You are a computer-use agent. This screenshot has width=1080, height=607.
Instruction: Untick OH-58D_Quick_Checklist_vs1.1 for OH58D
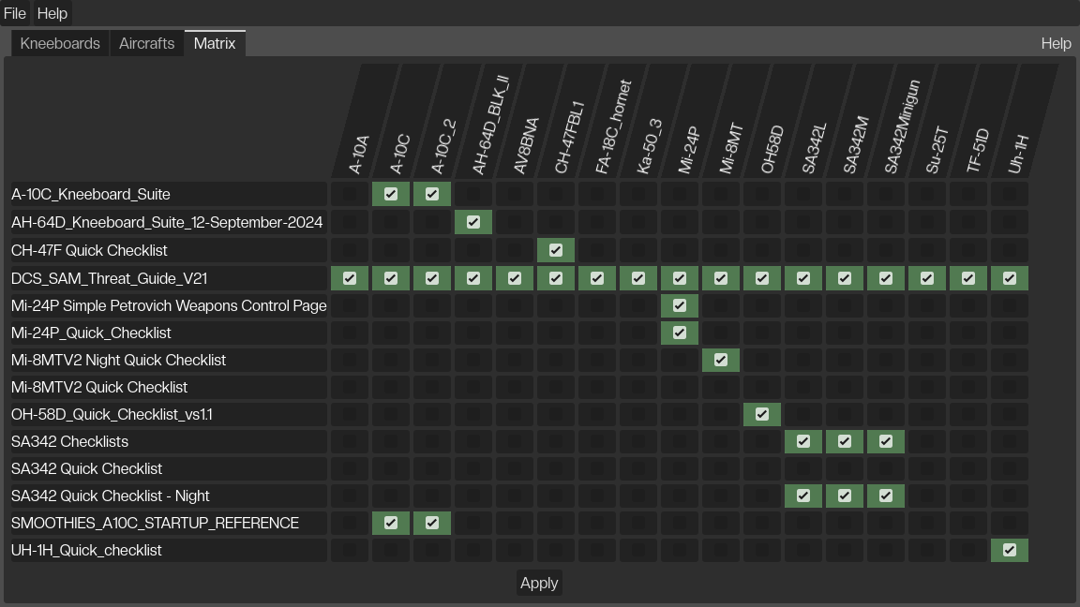click(762, 414)
